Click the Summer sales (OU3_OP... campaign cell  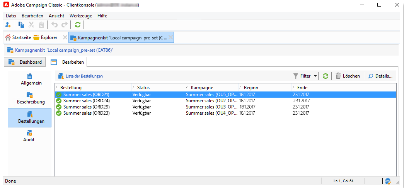coord(211,107)
